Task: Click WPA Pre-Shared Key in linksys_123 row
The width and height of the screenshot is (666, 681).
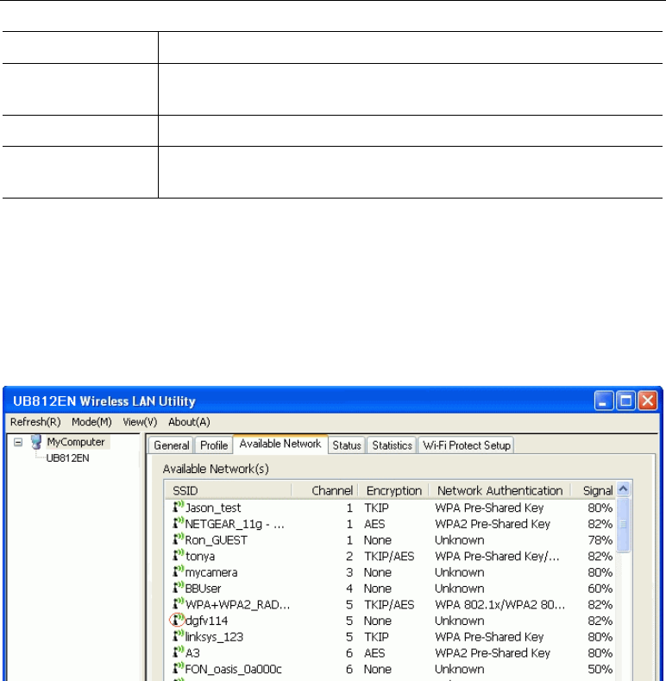Action: [489, 637]
